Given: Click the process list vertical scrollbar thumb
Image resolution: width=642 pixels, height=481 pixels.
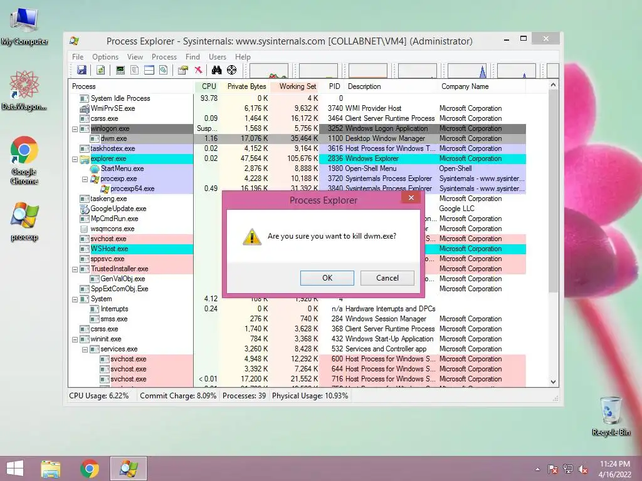Looking at the screenshot, I should coord(553,191).
